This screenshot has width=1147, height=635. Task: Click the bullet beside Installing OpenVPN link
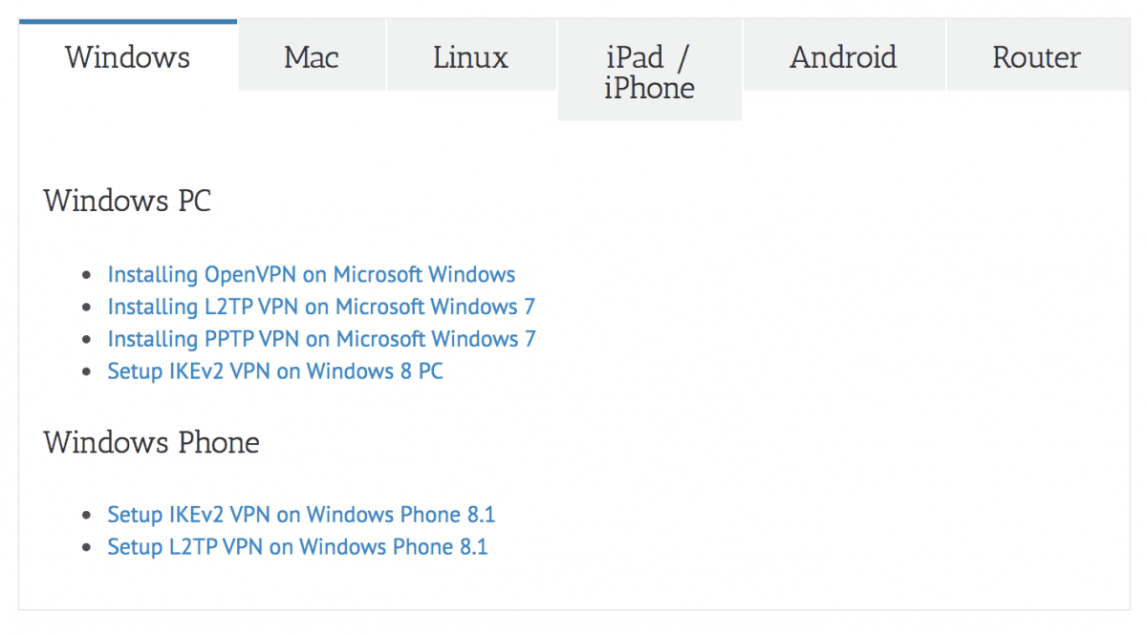[88, 276]
